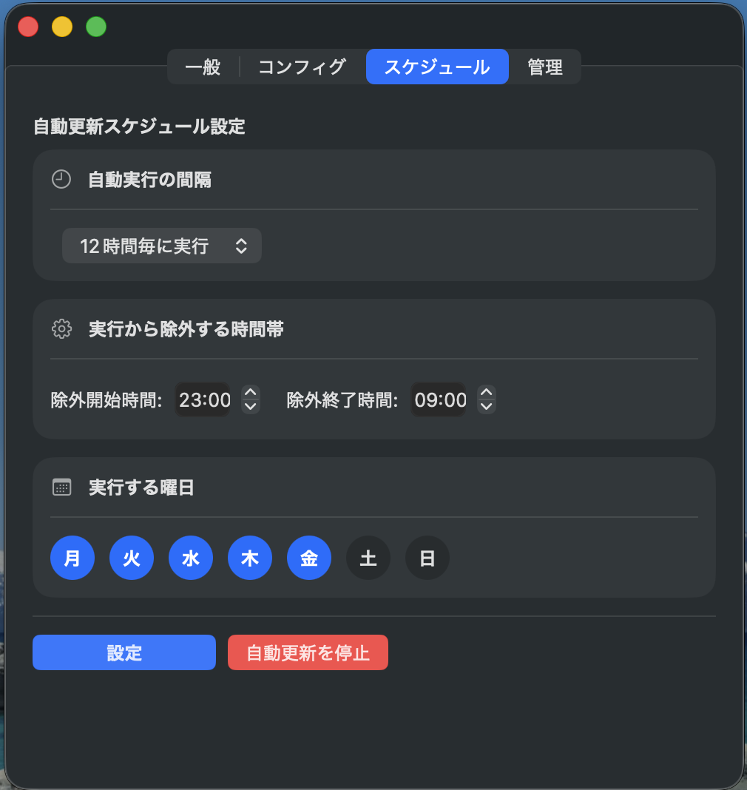Disable the 金 weekday button
The width and height of the screenshot is (747, 790).
click(x=308, y=558)
